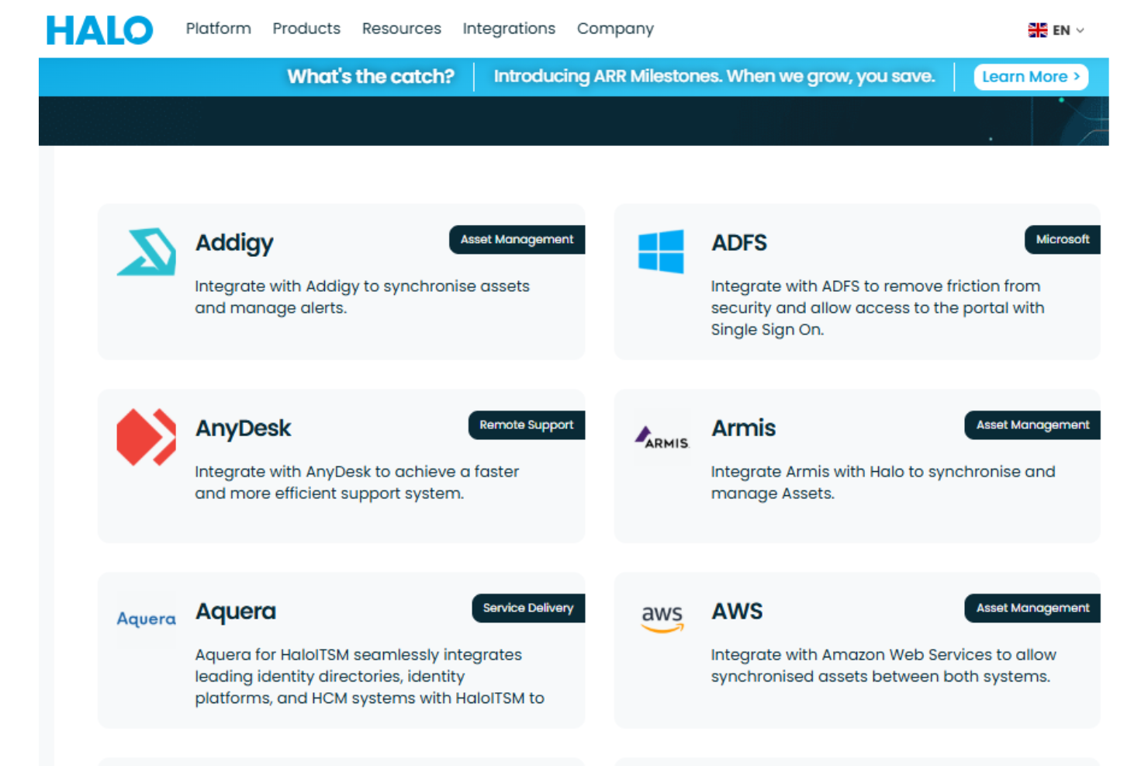Click the "What's the catch?" banner text
The height and width of the screenshot is (766, 1148).
pyautogui.click(x=371, y=77)
